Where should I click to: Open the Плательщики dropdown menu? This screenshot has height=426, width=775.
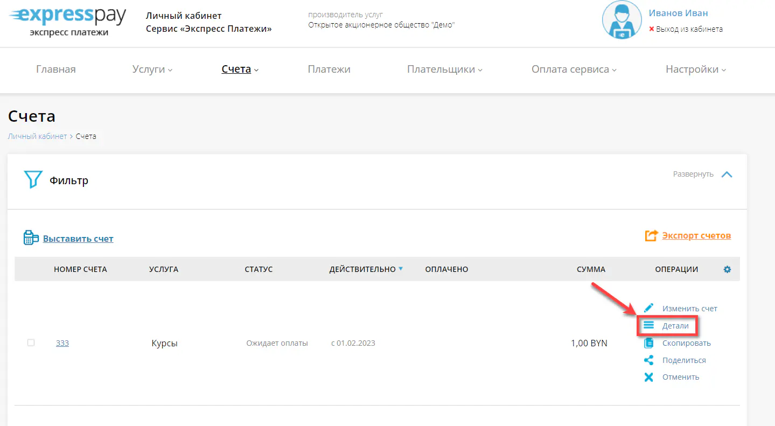[x=444, y=69]
